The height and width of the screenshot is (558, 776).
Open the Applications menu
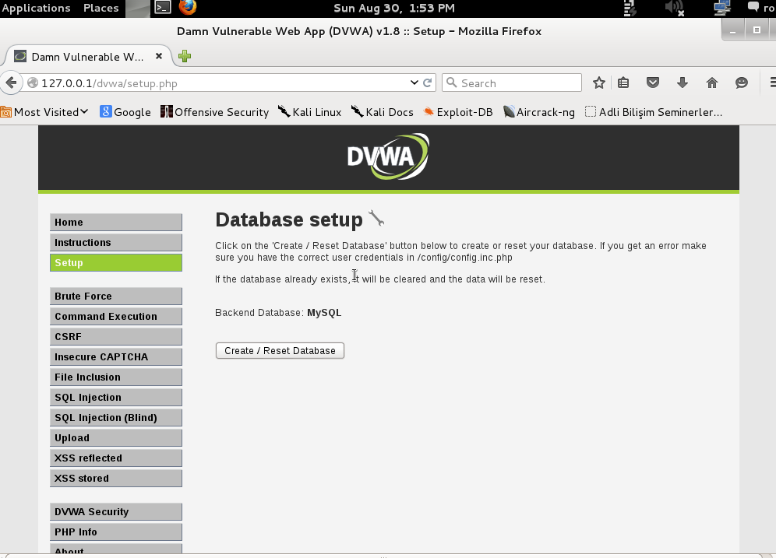coord(36,8)
